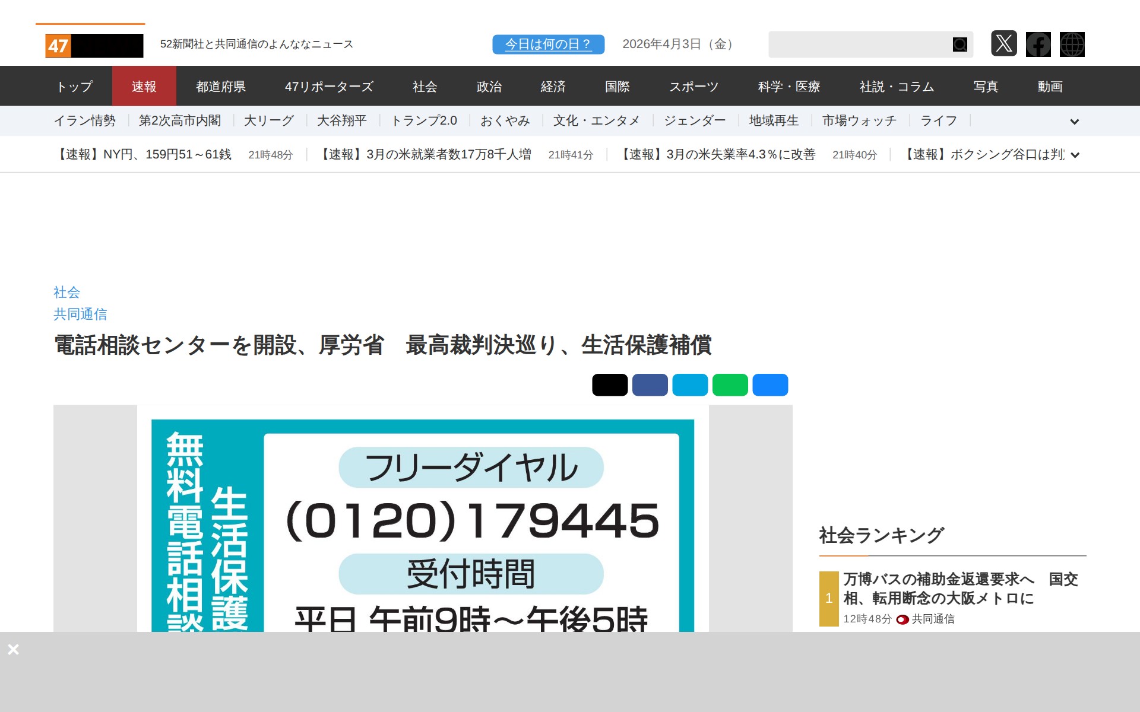The height and width of the screenshot is (712, 1140).
Task: Open the 都道府県 menu item
Action: tap(221, 87)
